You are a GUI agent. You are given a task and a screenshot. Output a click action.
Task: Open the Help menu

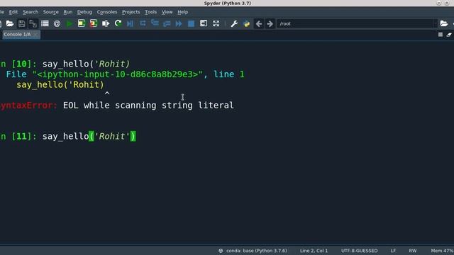(183, 12)
